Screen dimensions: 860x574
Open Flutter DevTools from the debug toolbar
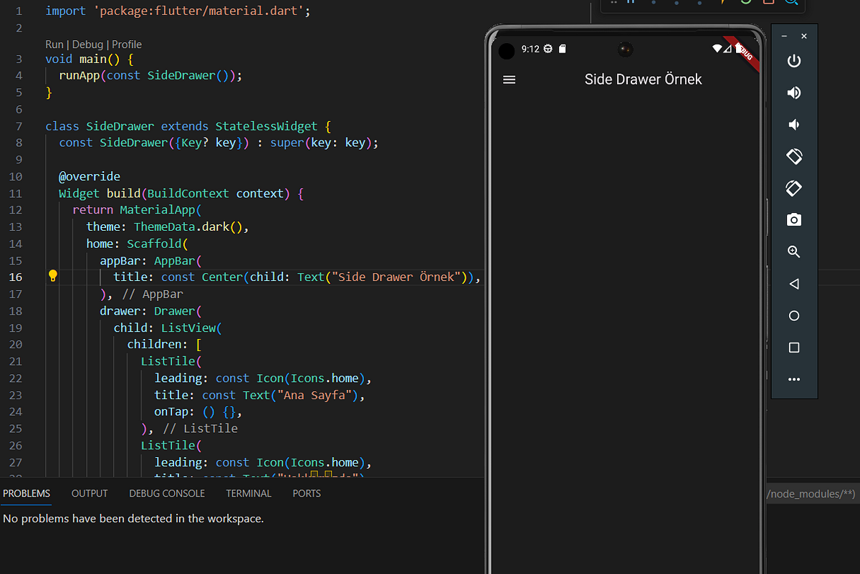click(793, 4)
